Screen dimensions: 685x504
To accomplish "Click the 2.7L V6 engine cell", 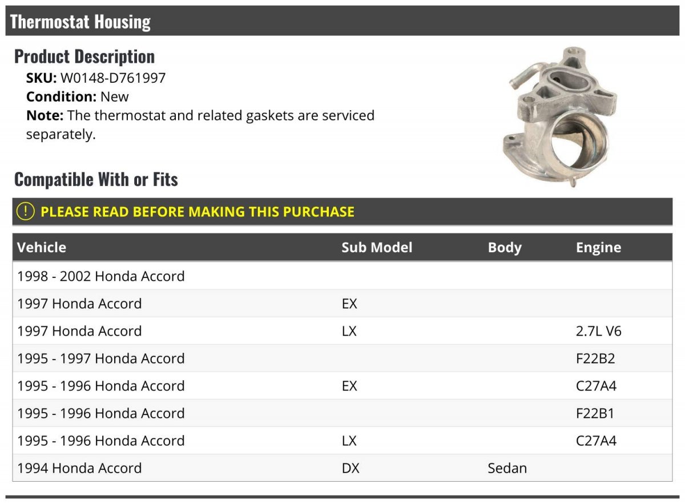I will click(x=598, y=331).
